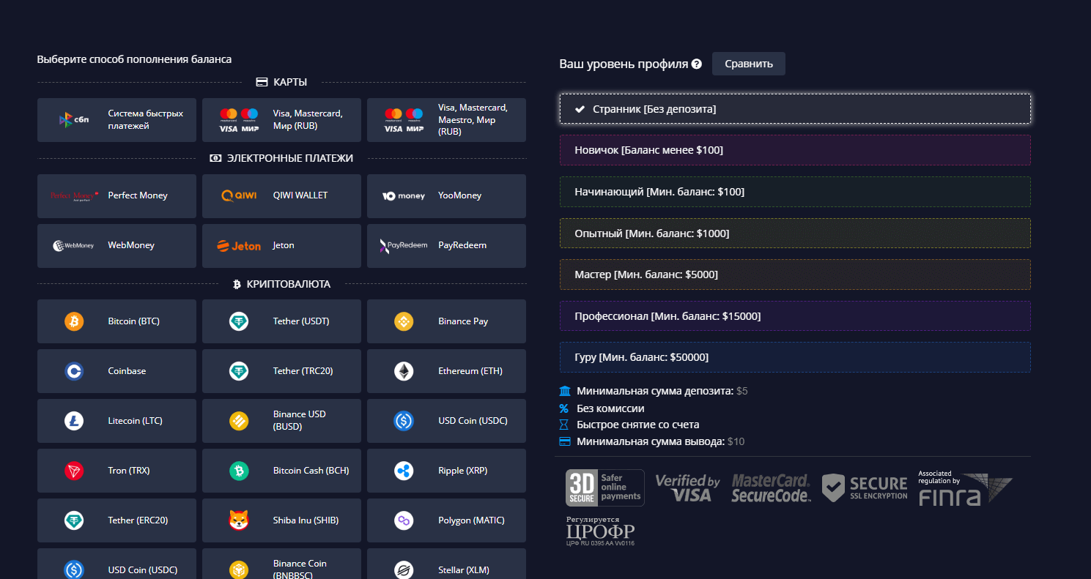Select the Ripple (XRP) blue icon
This screenshot has height=579, width=1091.
pos(404,471)
